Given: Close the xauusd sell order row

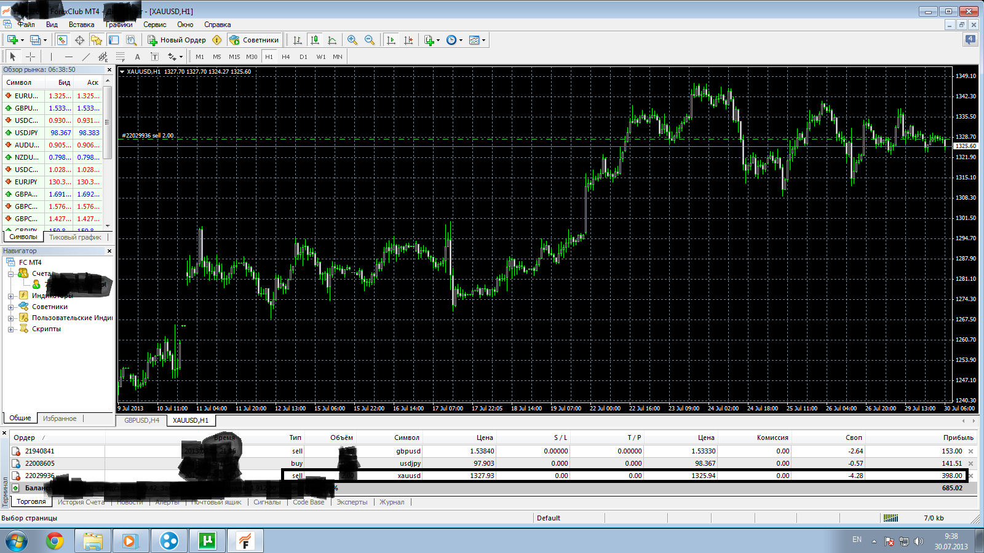Looking at the screenshot, I should [x=971, y=476].
